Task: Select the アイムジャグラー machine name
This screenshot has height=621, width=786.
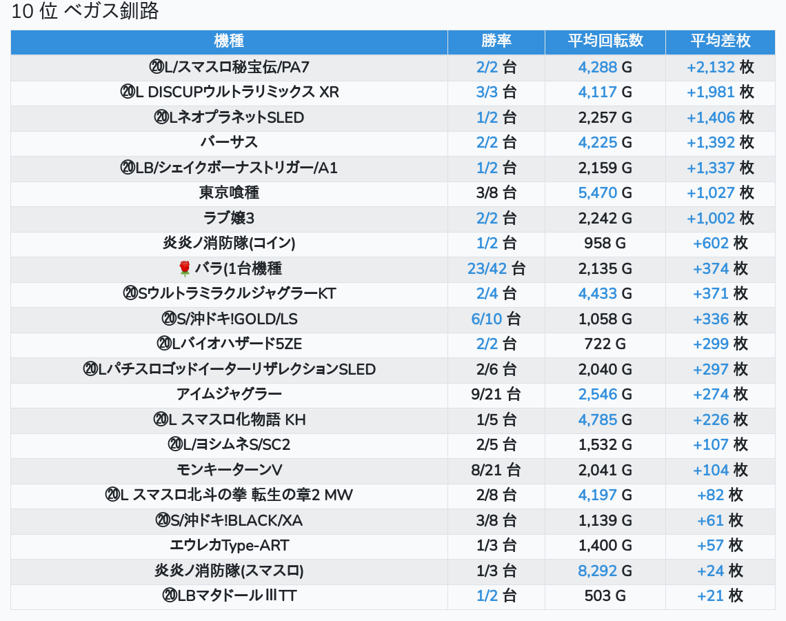Action: pyautogui.click(x=229, y=395)
